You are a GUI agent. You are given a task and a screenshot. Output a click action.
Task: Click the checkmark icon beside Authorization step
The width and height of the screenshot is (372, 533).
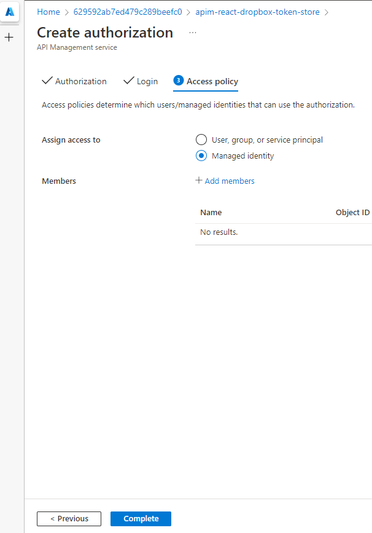tap(47, 81)
